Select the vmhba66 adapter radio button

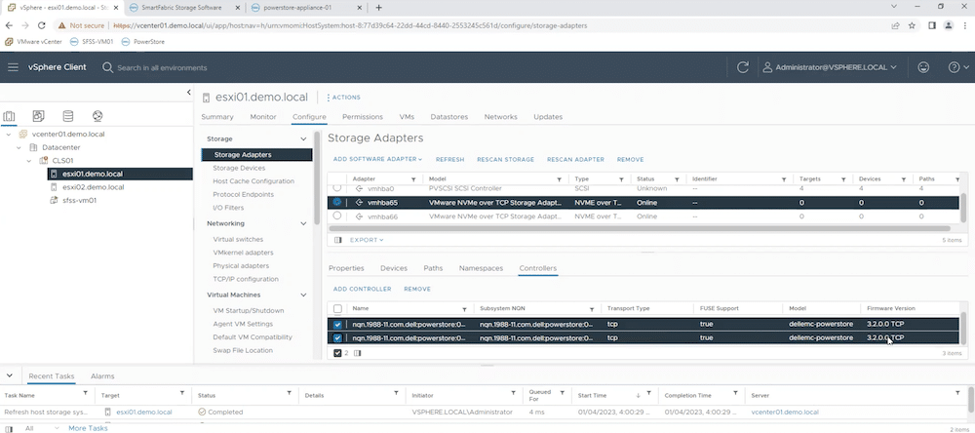pyautogui.click(x=337, y=216)
